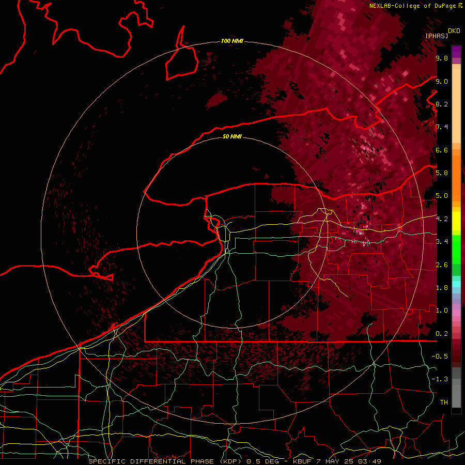Click the 9.8 value on the color scale
The width and height of the screenshot is (465, 465).
click(442, 58)
